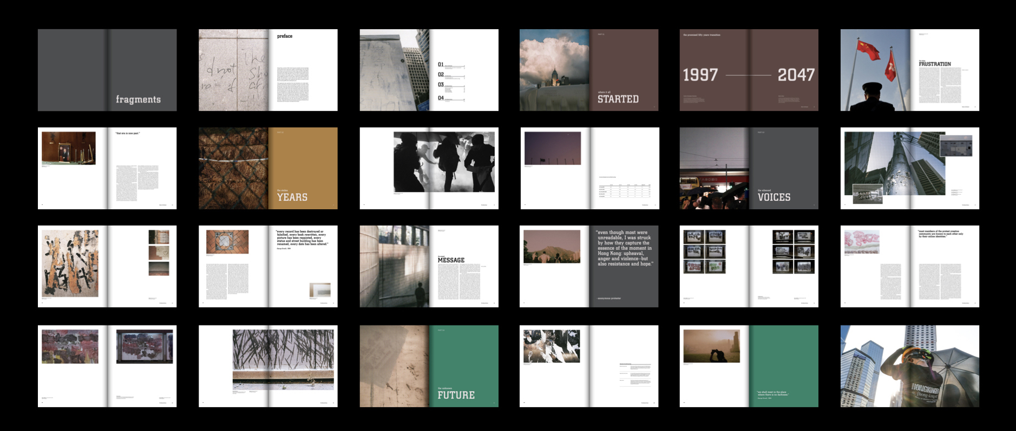Click the gold "YEARS" chapter spread
The image size is (1016, 431).
[268, 168]
